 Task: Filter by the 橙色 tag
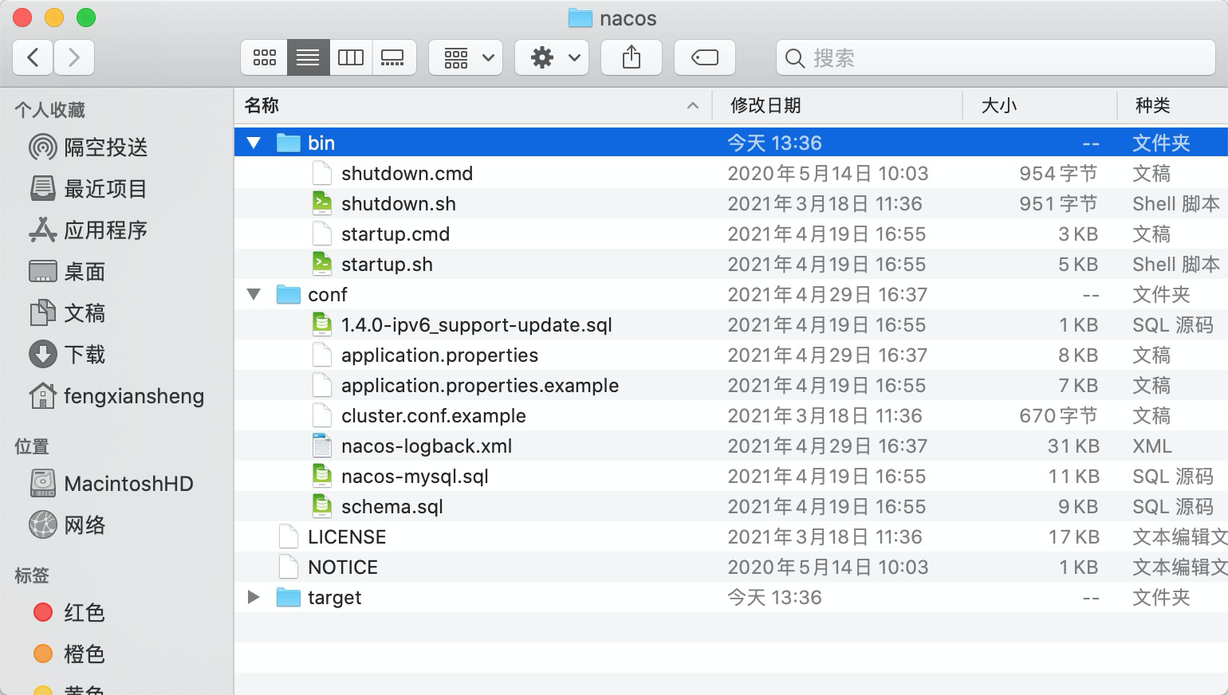tap(69, 654)
